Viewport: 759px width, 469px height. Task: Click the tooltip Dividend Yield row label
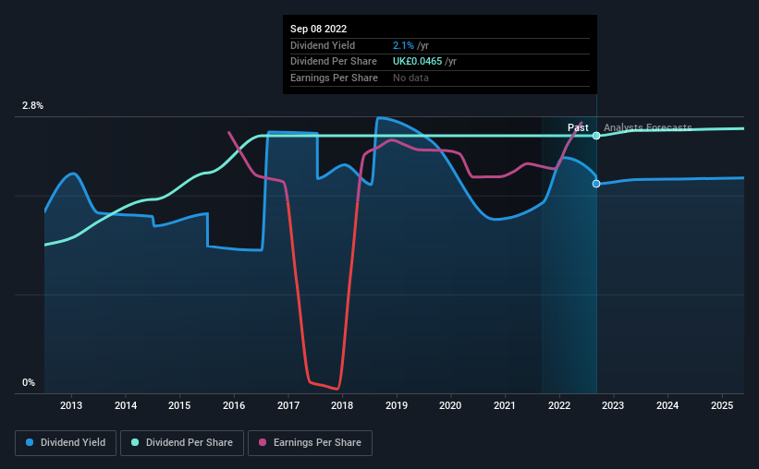point(323,45)
